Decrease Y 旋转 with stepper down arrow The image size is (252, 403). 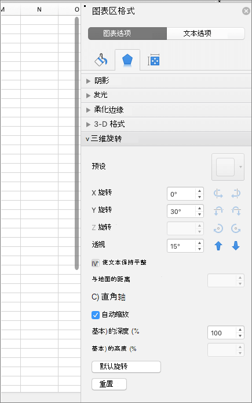(x=199, y=215)
